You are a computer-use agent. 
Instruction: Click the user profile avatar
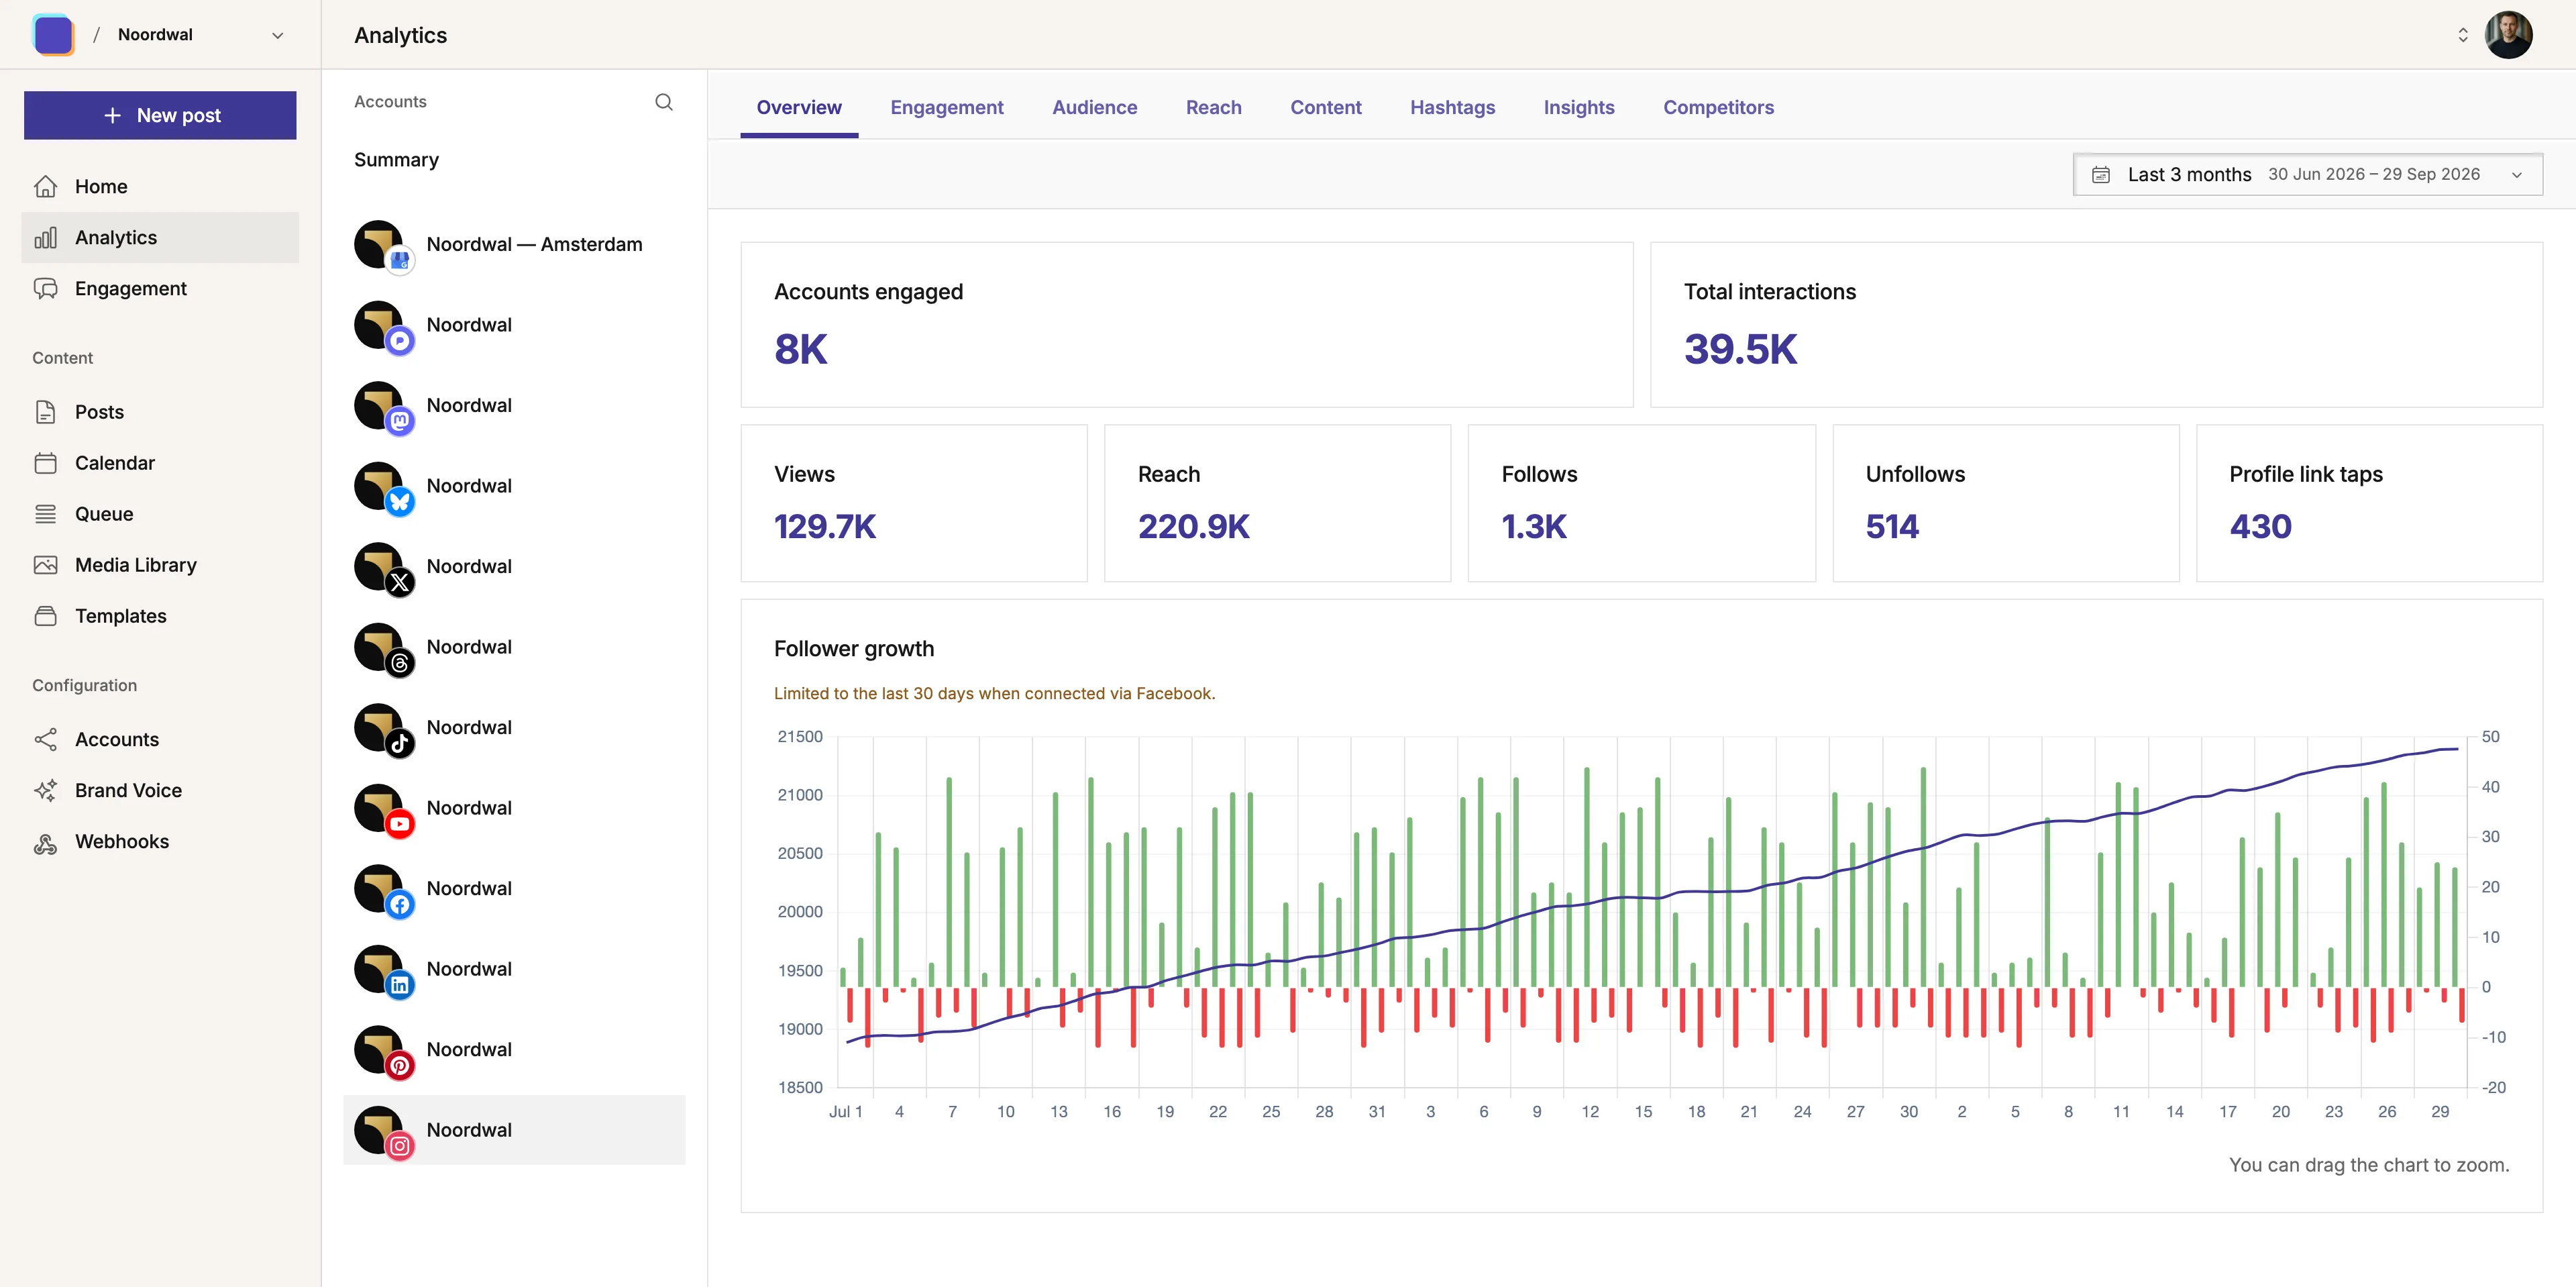(x=2508, y=35)
